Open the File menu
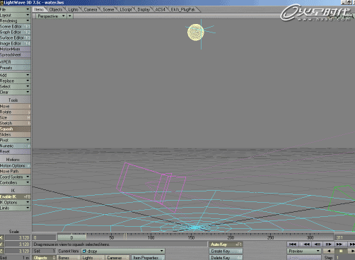355x260 pixels. (15, 9)
